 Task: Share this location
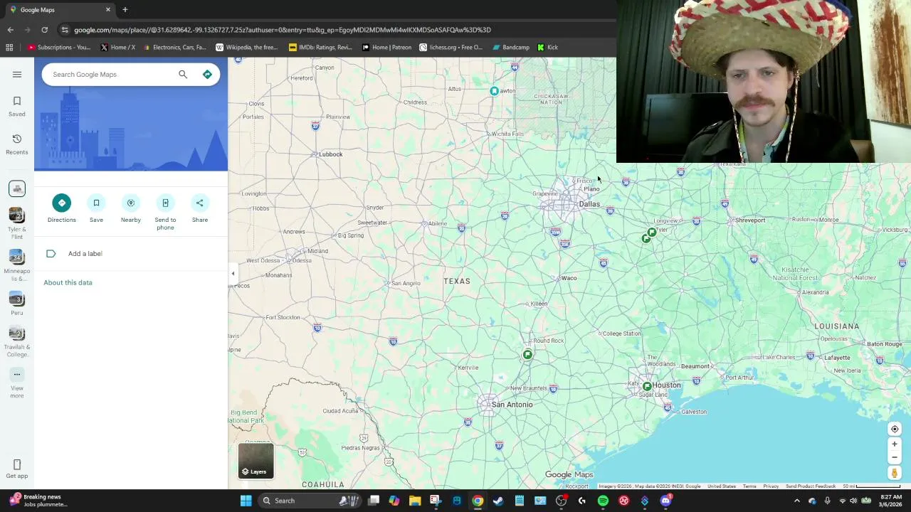pos(200,209)
